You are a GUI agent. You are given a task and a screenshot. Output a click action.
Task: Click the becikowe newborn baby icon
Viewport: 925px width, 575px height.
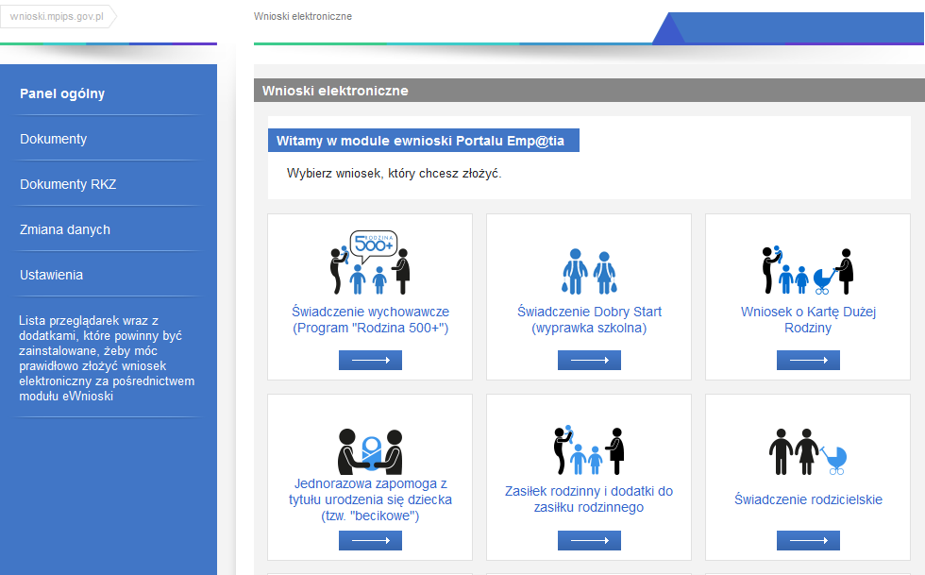click(x=370, y=451)
